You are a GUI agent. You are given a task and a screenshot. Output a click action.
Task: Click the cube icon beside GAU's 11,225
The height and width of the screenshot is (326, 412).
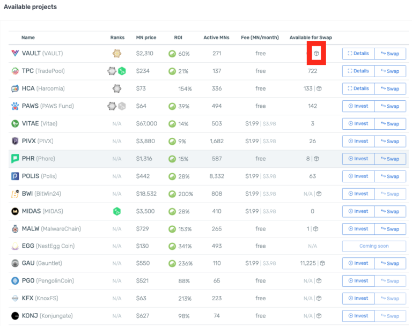pyautogui.click(x=322, y=263)
